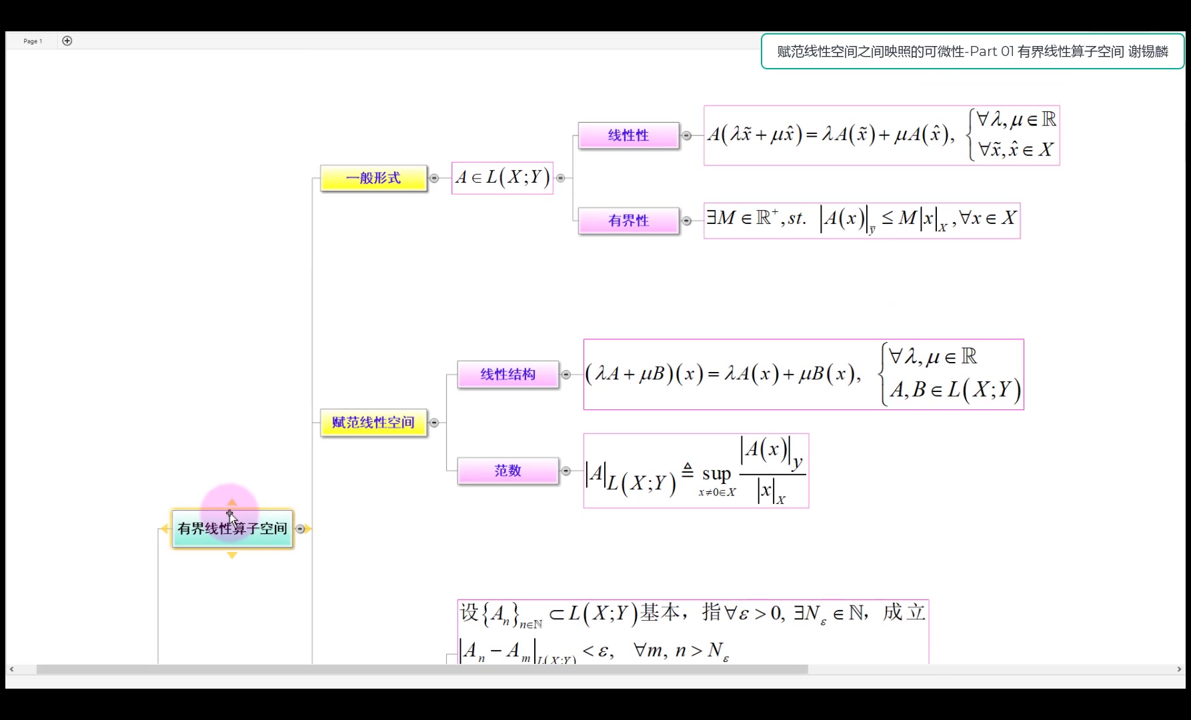
Task: Collapse the 线性结构 node toggle
Action: (x=566, y=375)
